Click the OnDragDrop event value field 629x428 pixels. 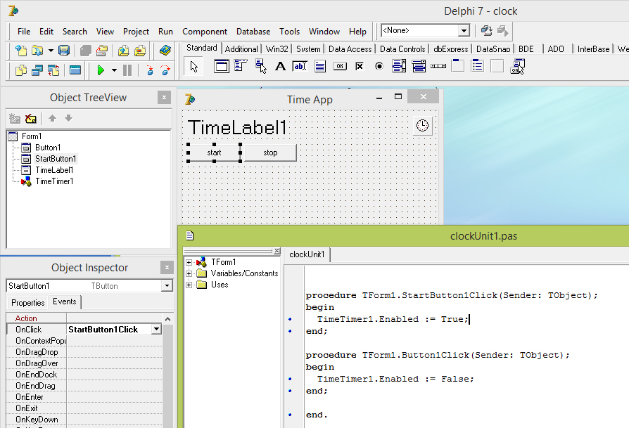point(114,352)
